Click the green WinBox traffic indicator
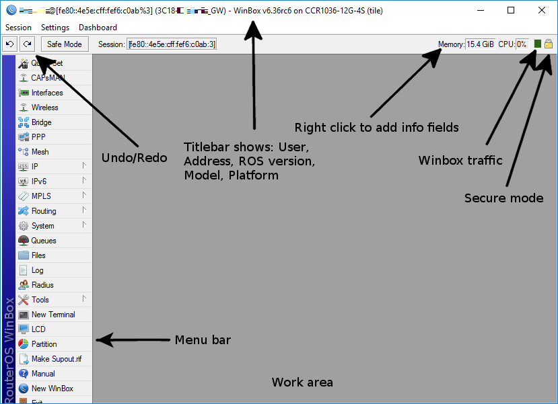Image resolution: width=558 pixels, height=404 pixels. tap(538, 44)
